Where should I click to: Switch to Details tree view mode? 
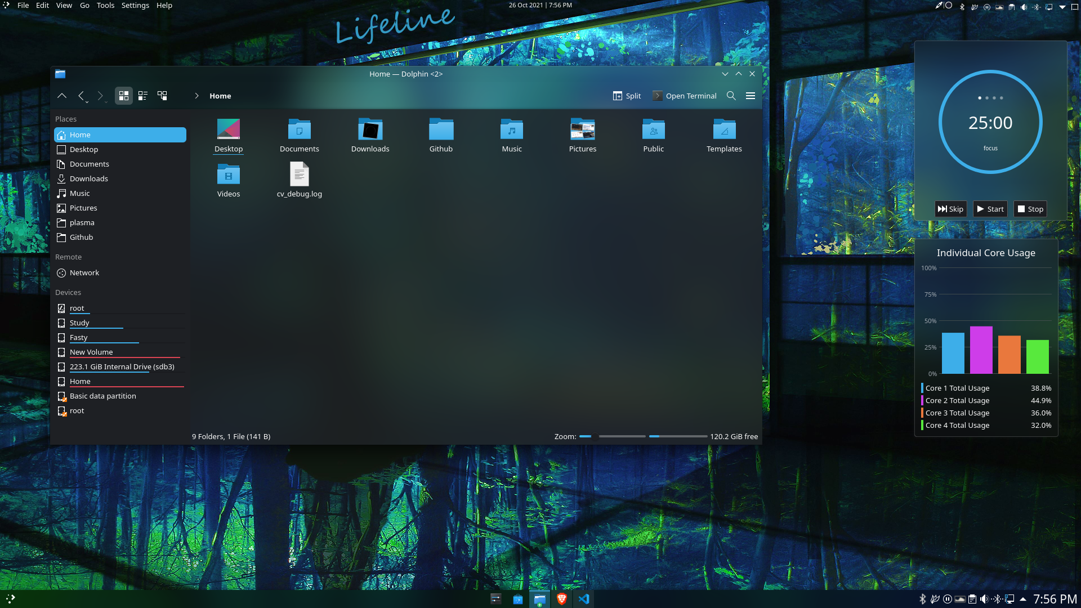[162, 96]
